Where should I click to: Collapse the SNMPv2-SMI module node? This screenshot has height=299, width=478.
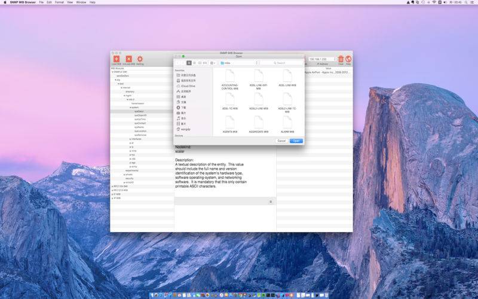click(112, 72)
